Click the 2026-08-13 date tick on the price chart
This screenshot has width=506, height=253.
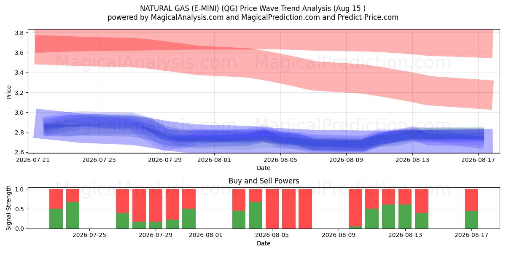(x=412, y=160)
